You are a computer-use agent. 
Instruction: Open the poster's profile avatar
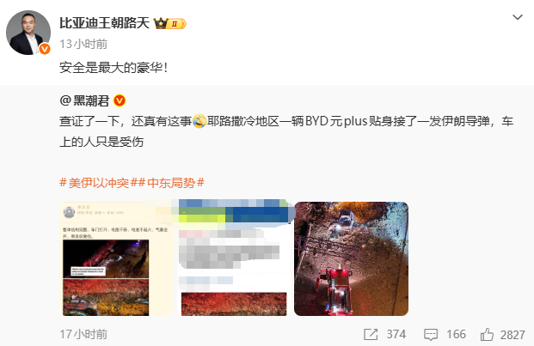[x=28, y=33]
